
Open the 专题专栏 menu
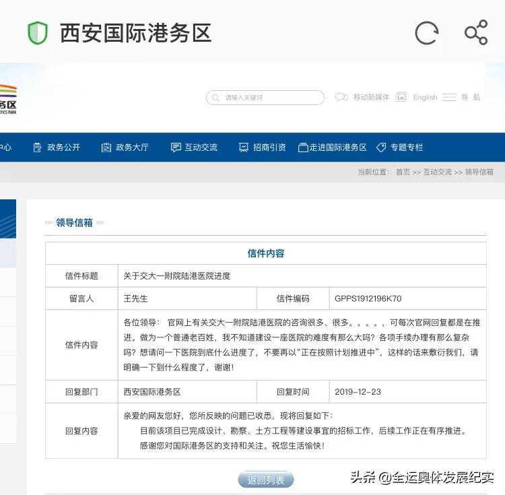coord(407,147)
